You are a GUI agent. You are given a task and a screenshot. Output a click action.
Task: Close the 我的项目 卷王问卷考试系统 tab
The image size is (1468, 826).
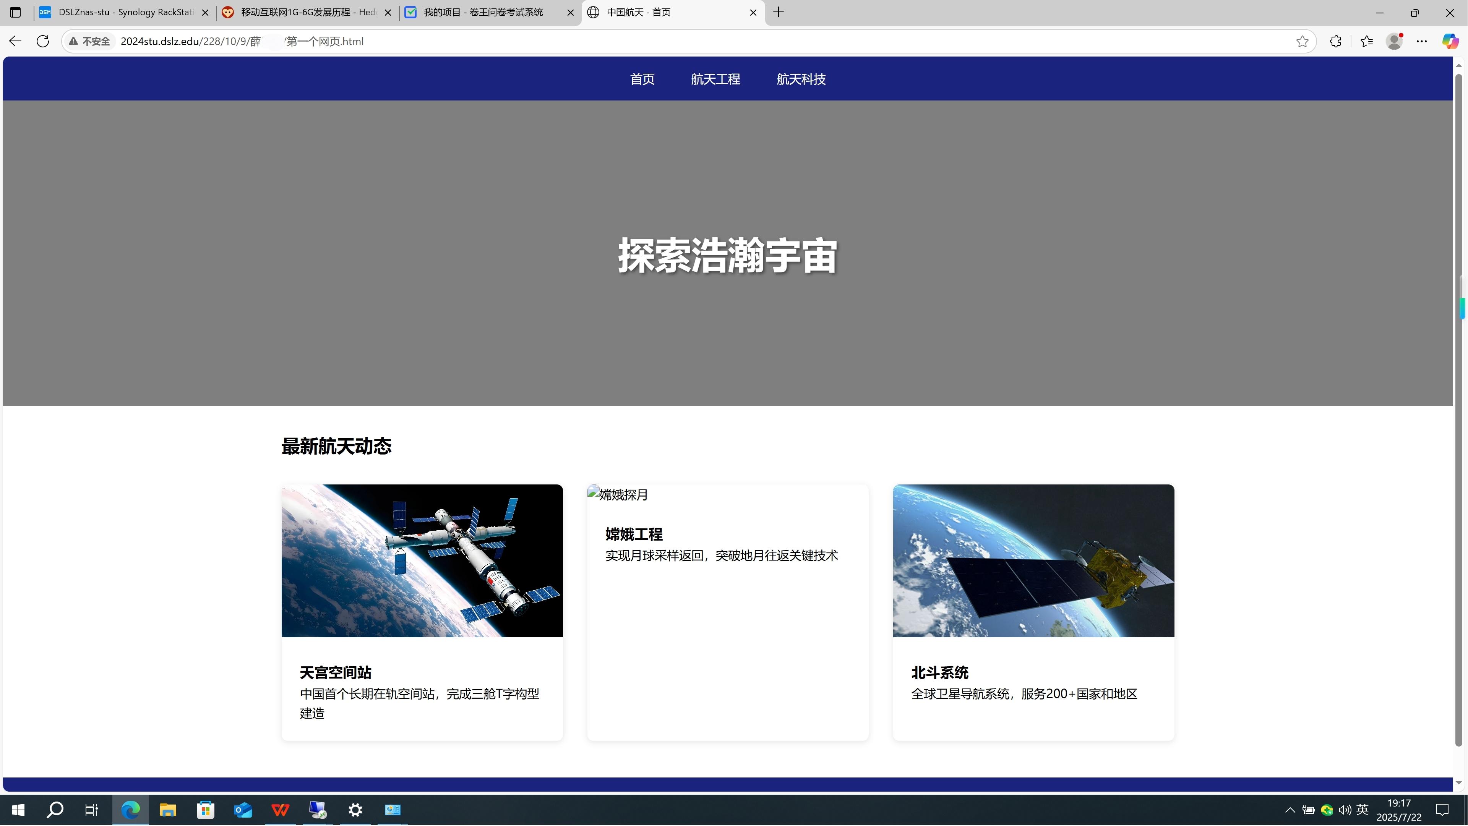tap(571, 13)
